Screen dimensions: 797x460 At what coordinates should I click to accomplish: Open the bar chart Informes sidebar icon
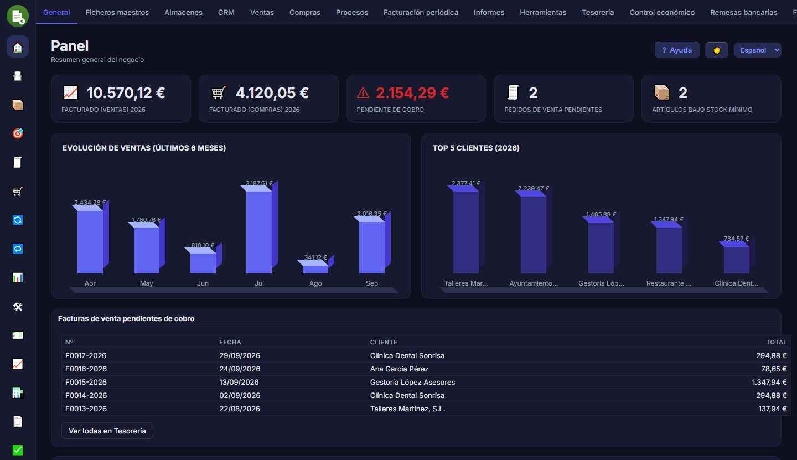(x=18, y=277)
